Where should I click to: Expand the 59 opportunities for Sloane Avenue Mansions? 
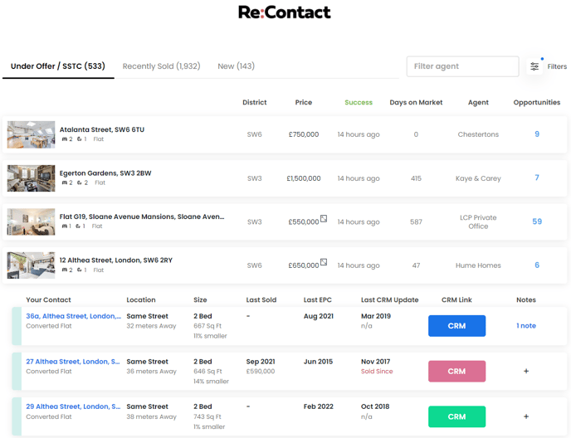(537, 221)
